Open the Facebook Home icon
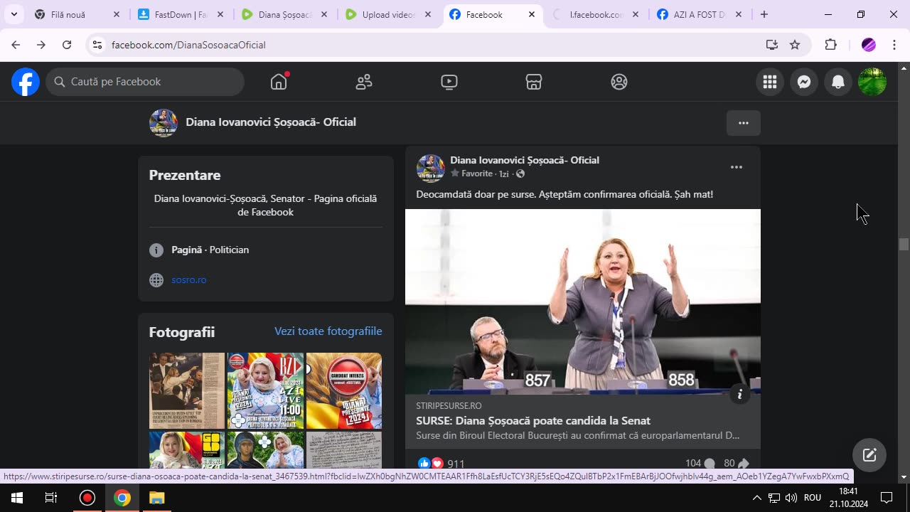Viewport: 910px width, 512px height. tap(279, 82)
